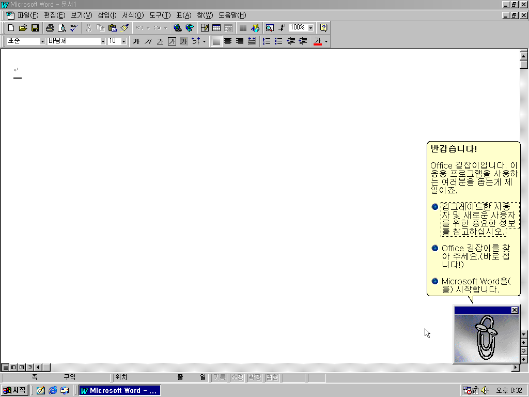The width and height of the screenshot is (529, 397).
Task: Show the Web toolbar icon
Action: [190, 28]
